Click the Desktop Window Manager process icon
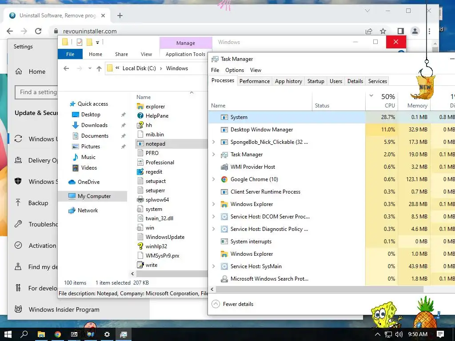 (x=224, y=130)
